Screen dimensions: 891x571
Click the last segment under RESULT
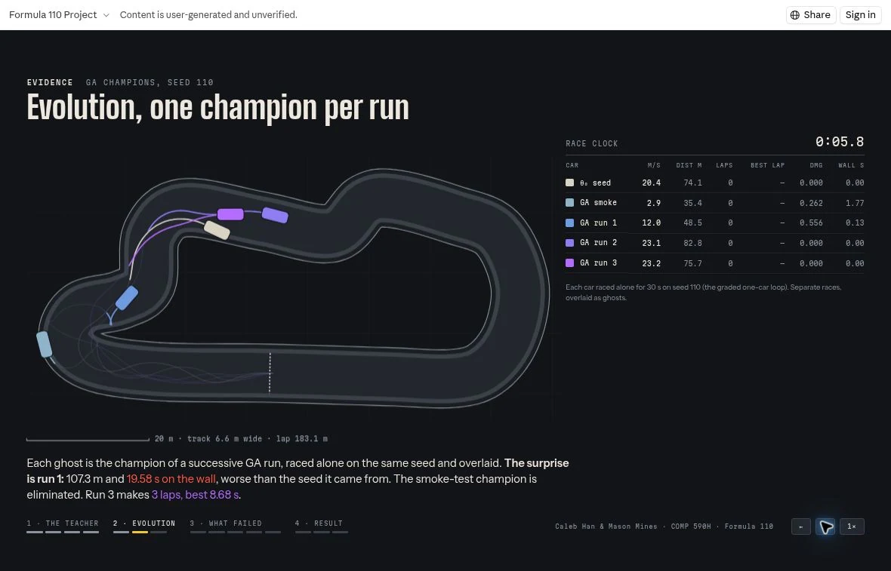coord(340,532)
